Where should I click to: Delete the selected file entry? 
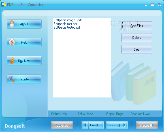pos(137,38)
